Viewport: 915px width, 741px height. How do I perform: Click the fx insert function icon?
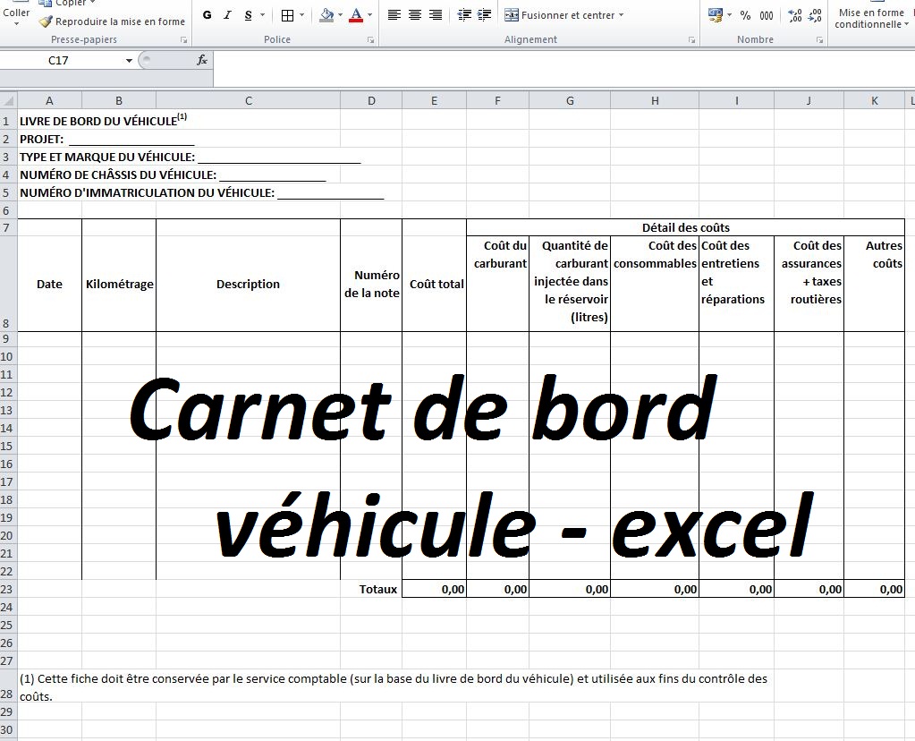pyautogui.click(x=202, y=60)
